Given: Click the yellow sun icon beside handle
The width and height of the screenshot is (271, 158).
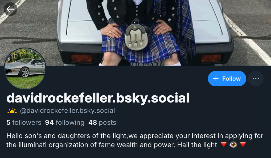Looking at the screenshot, I should click(12, 111).
